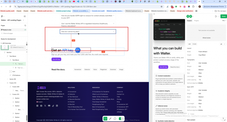The image size is (227, 122).
Task: Search pages with the magnifier icon
Action: [x=25, y=25]
